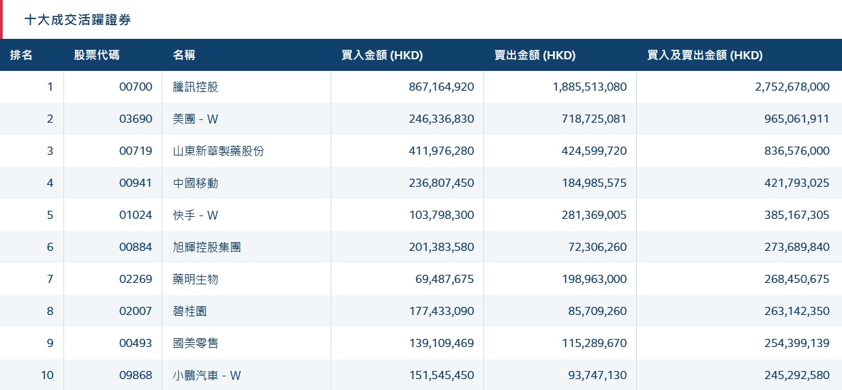Screen dimensions: 842x390
Task: Select the name 國美零售
Action: click(x=196, y=343)
